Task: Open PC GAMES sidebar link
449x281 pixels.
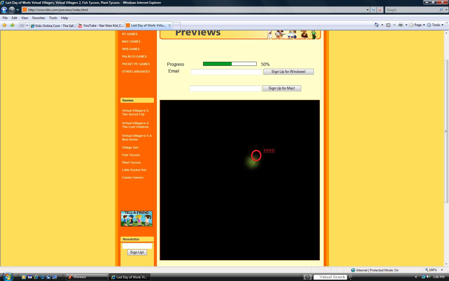Action: tap(130, 34)
